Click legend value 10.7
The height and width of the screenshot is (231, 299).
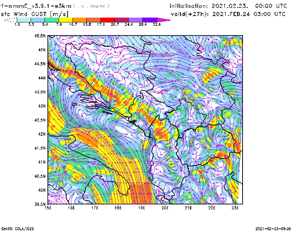73,24
